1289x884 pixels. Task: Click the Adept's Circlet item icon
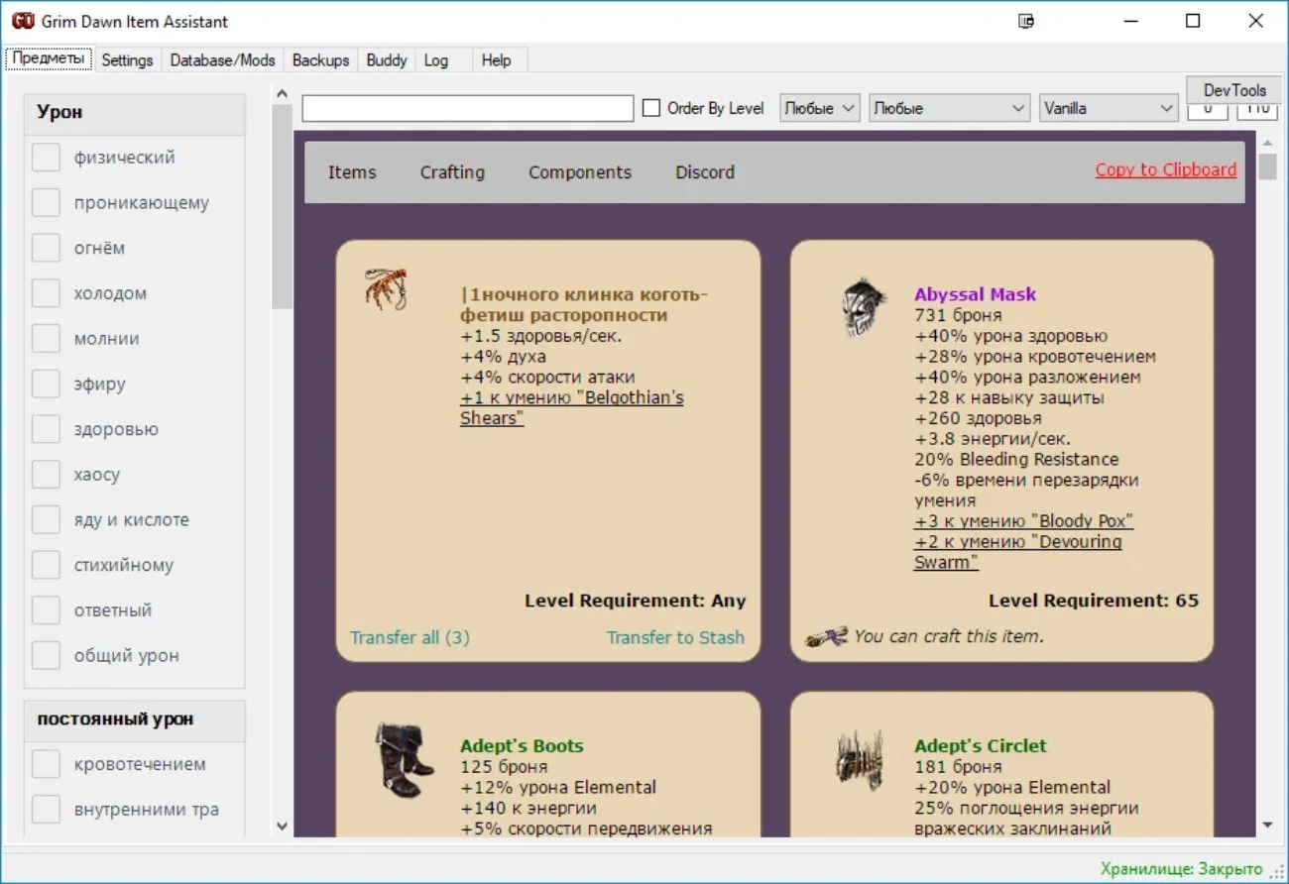point(859,759)
